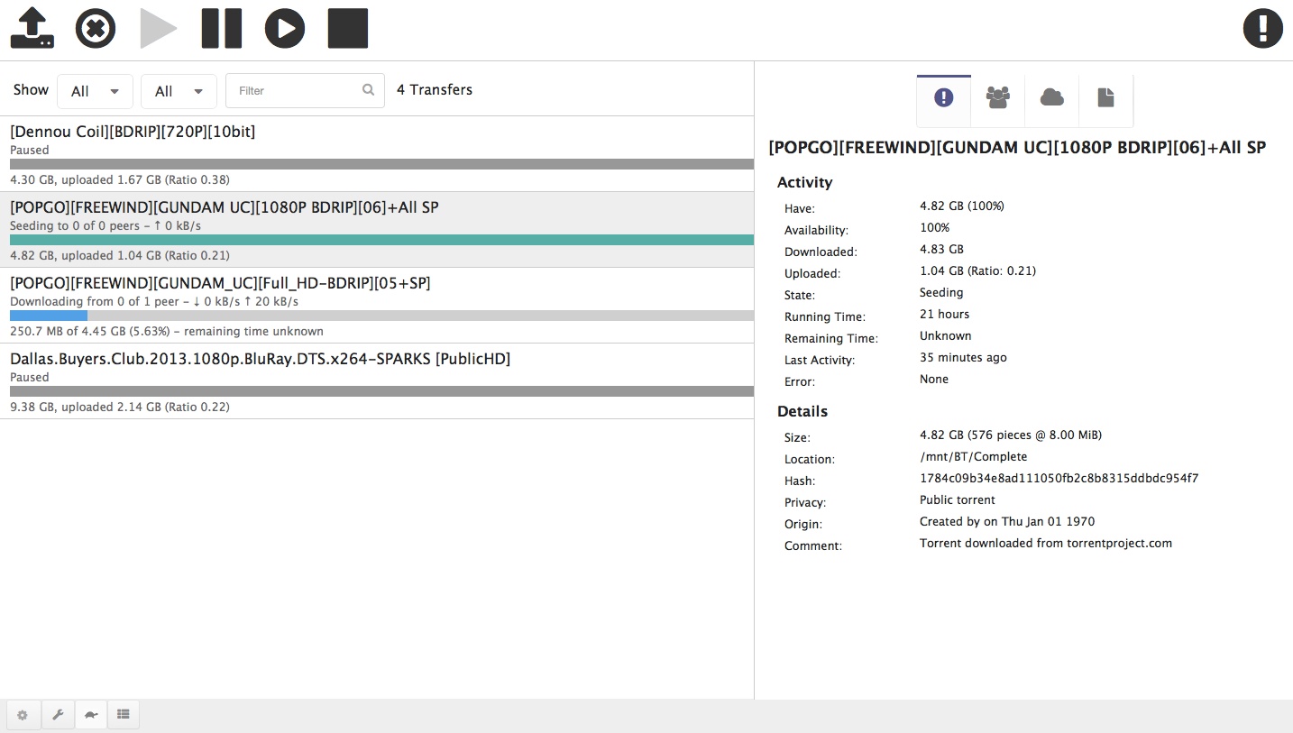Click the '250.7 MB of 4.45 GB' status text
This screenshot has height=733, width=1293.
pyautogui.click(x=167, y=332)
